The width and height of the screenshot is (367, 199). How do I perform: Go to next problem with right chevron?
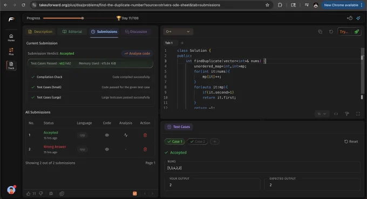152,194
